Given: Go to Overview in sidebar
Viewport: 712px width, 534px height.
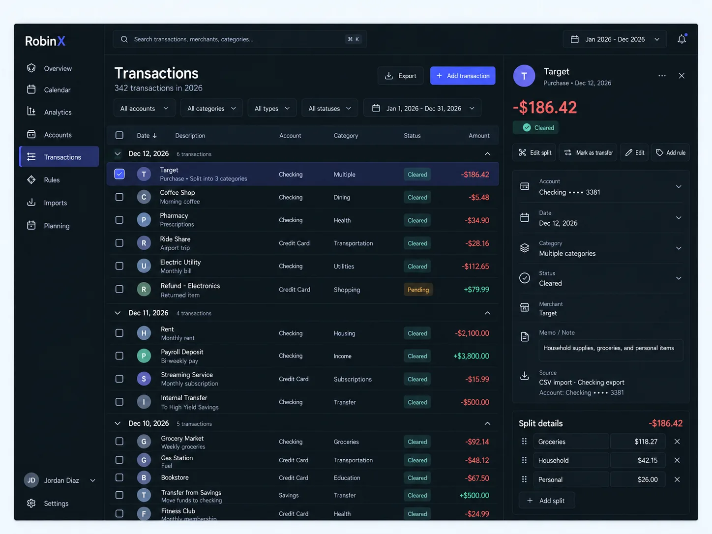Looking at the screenshot, I should (x=59, y=68).
